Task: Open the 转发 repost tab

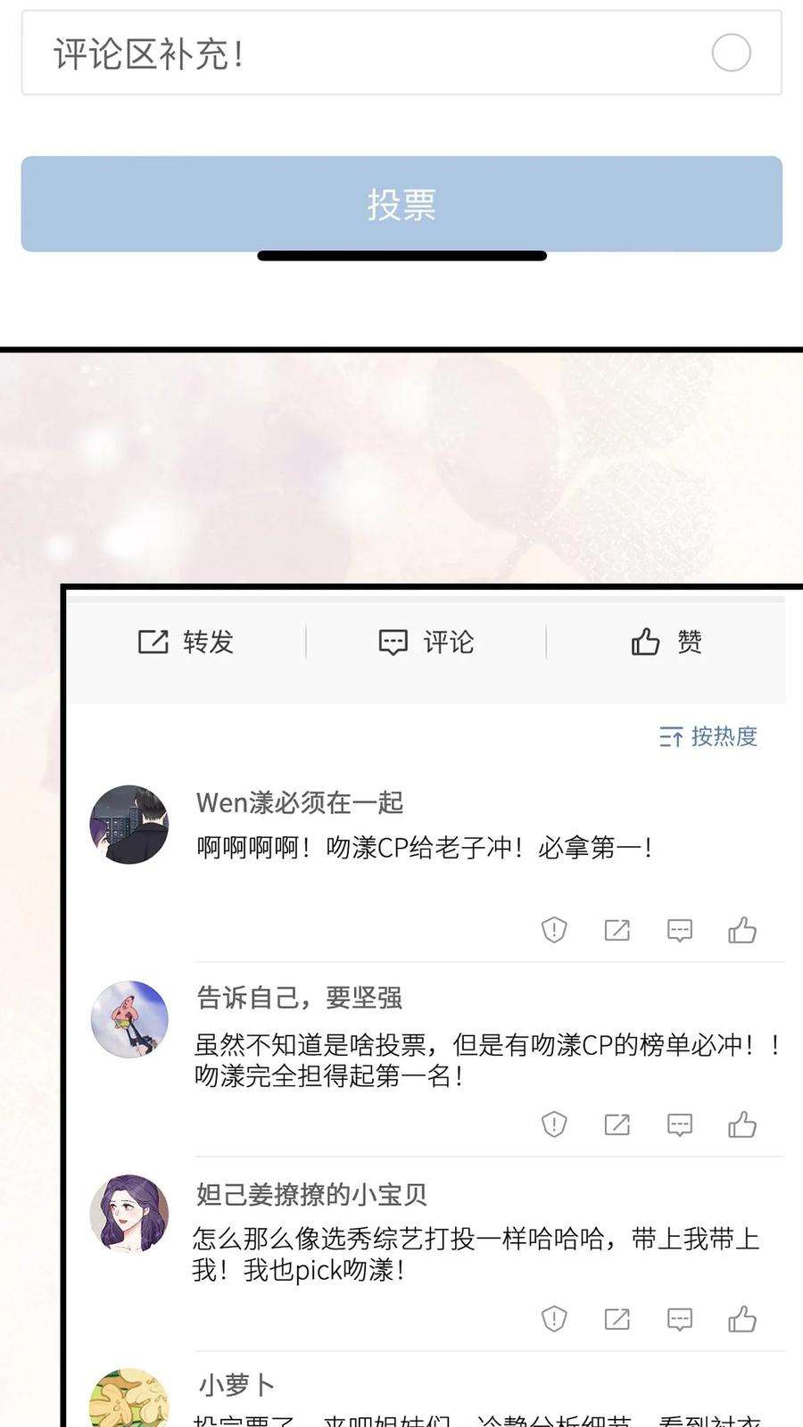Action: click(x=186, y=642)
